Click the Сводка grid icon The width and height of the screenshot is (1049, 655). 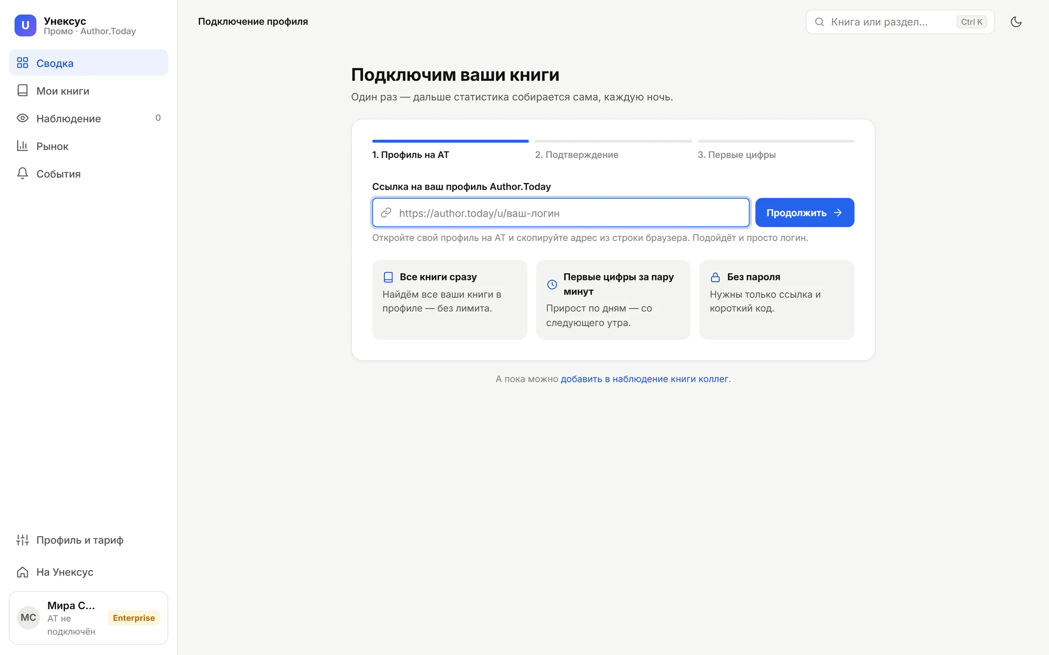pos(22,63)
